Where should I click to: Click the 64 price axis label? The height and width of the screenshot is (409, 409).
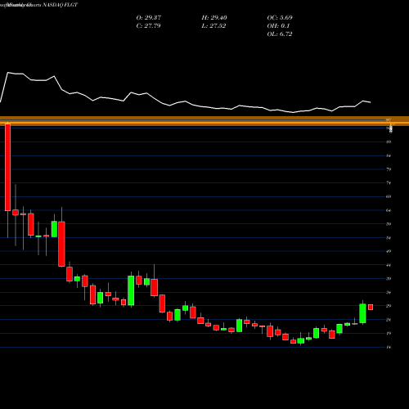[389, 210]
